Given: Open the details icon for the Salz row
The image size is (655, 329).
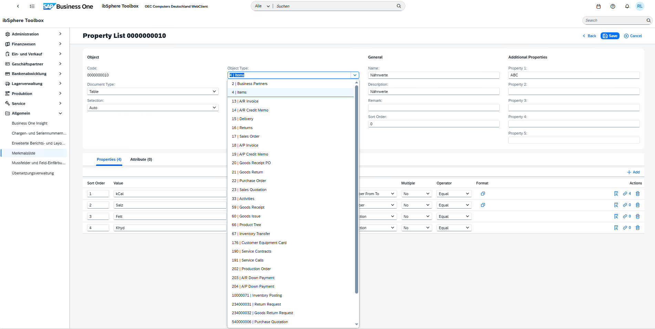Looking at the screenshot, I should click(x=616, y=205).
